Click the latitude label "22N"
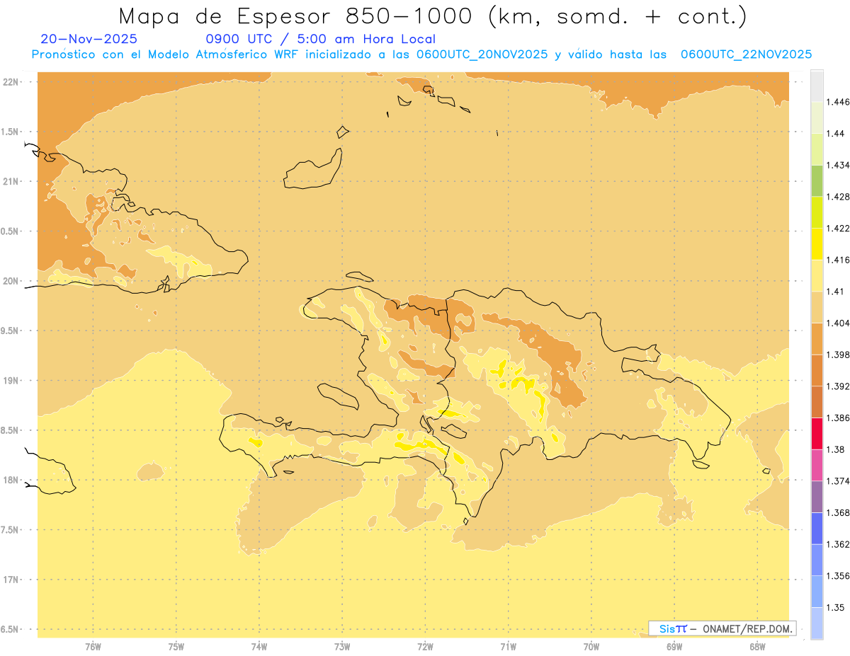The image size is (850, 656). 11,82
